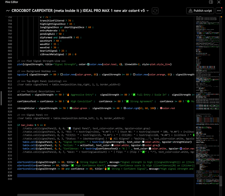
Task: Open the script name dropdown chevron
Action: pyautogui.click(x=147, y=11)
